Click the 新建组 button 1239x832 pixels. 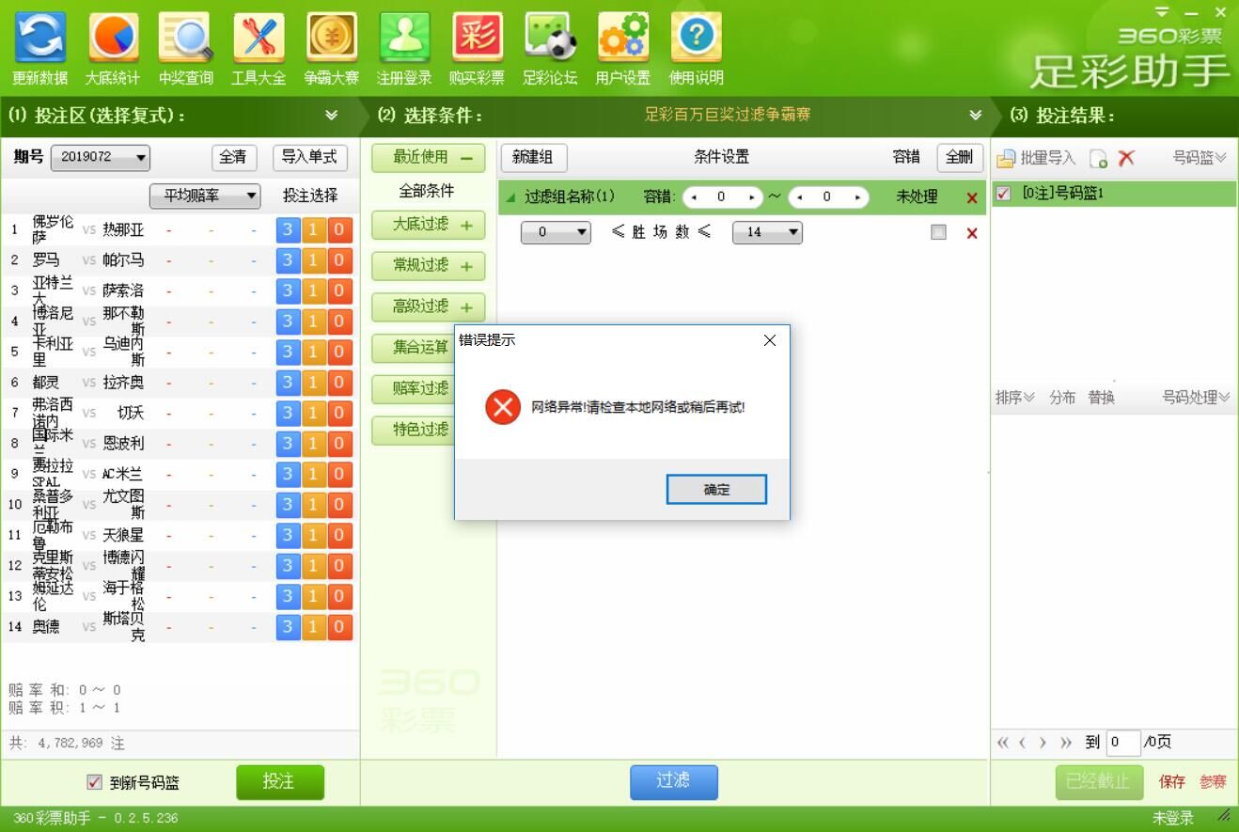[x=532, y=157]
